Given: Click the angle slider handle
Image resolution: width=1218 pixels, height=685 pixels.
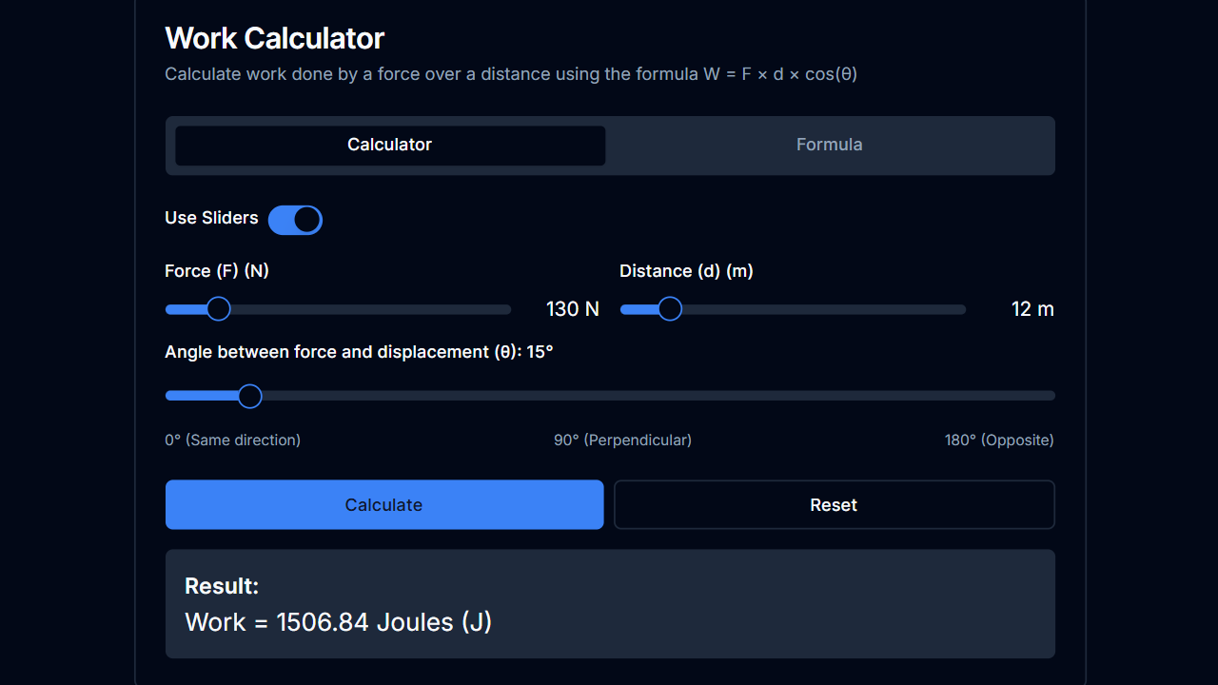Looking at the screenshot, I should [x=249, y=395].
